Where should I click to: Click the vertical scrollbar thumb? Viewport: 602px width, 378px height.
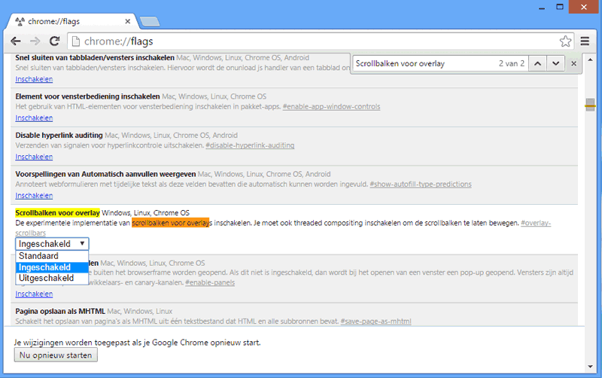pyautogui.click(x=590, y=105)
